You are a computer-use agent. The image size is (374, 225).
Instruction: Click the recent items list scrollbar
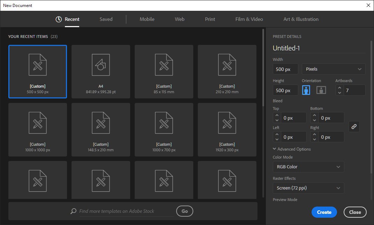pyautogui.click(x=263, y=68)
